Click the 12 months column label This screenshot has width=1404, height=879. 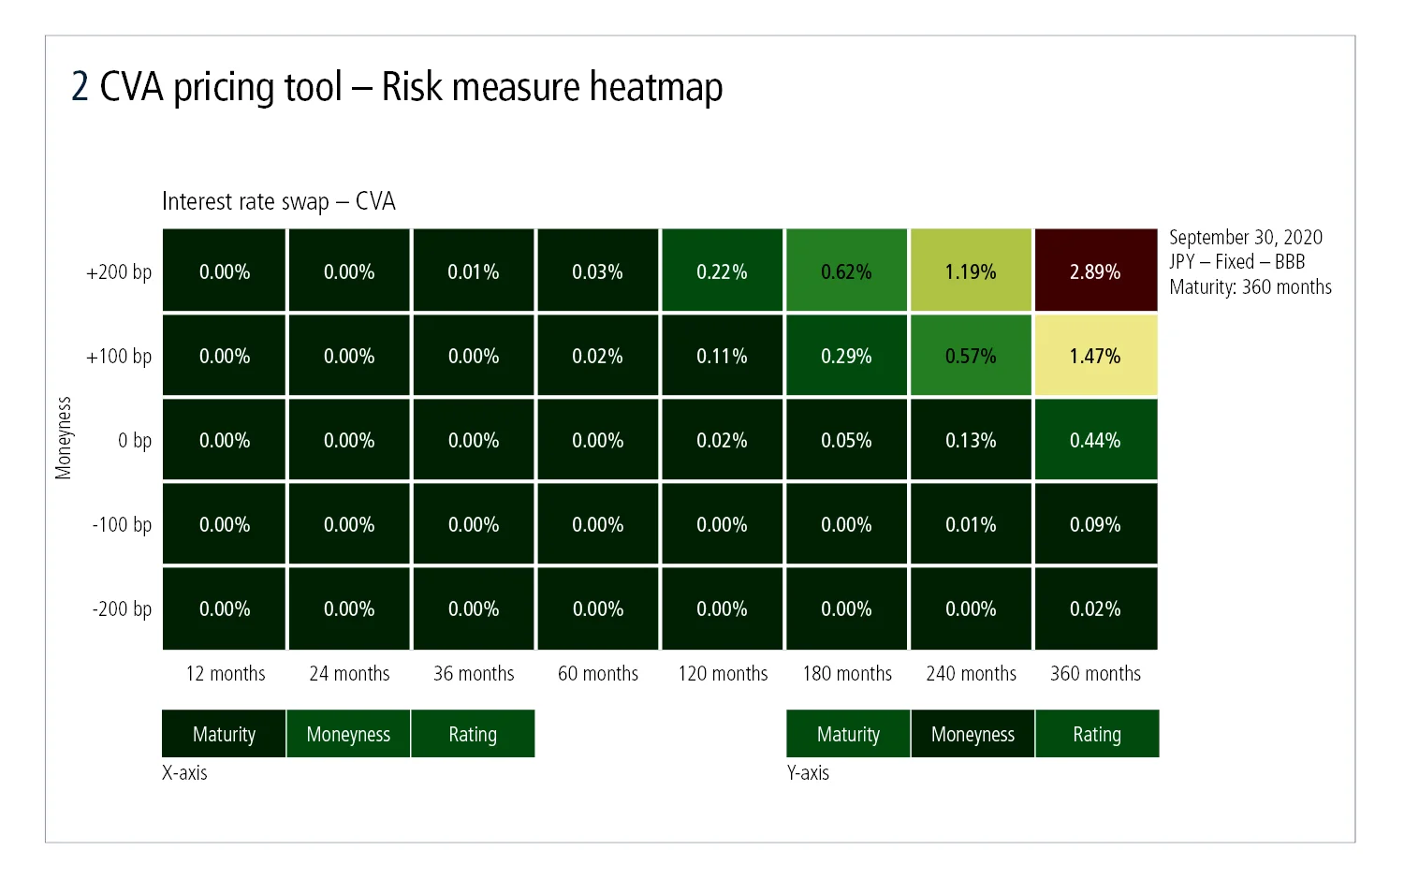click(226, 673)
